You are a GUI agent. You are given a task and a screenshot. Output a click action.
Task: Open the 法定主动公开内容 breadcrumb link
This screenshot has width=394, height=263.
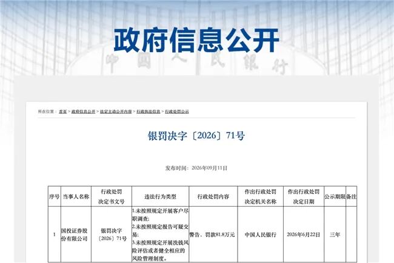point(116,112)
